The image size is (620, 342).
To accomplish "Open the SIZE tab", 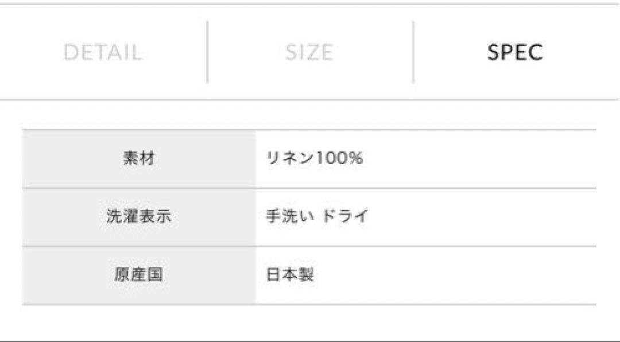I will pos(309,52).
